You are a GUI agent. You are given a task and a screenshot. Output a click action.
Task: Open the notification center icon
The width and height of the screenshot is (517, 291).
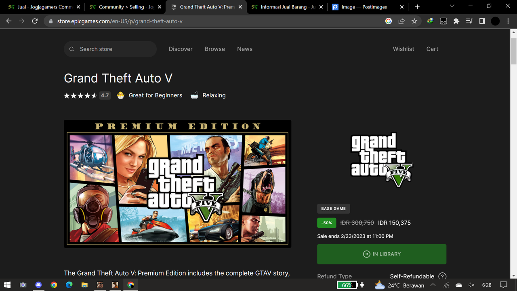point(503,285)
